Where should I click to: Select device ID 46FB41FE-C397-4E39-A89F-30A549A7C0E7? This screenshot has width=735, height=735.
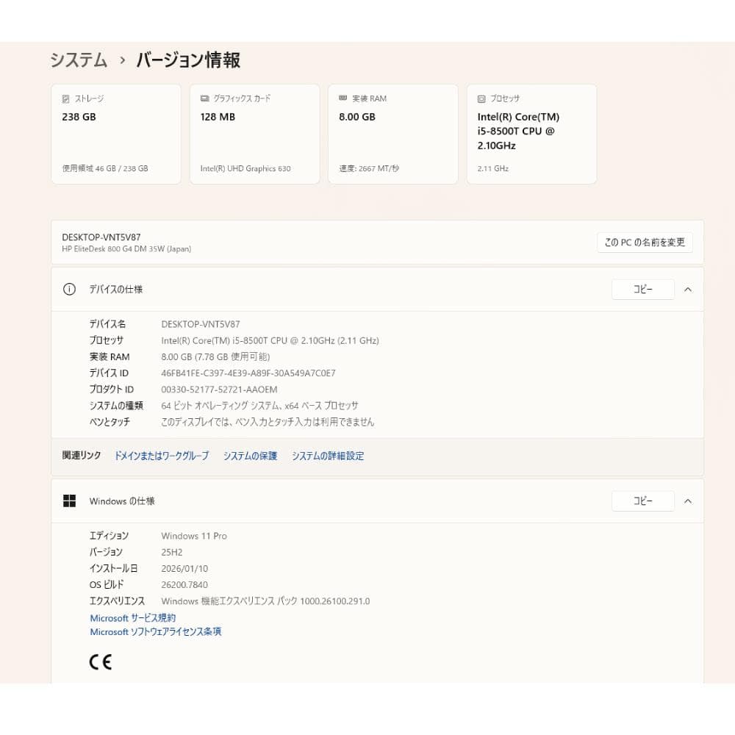tap(248, 373)
